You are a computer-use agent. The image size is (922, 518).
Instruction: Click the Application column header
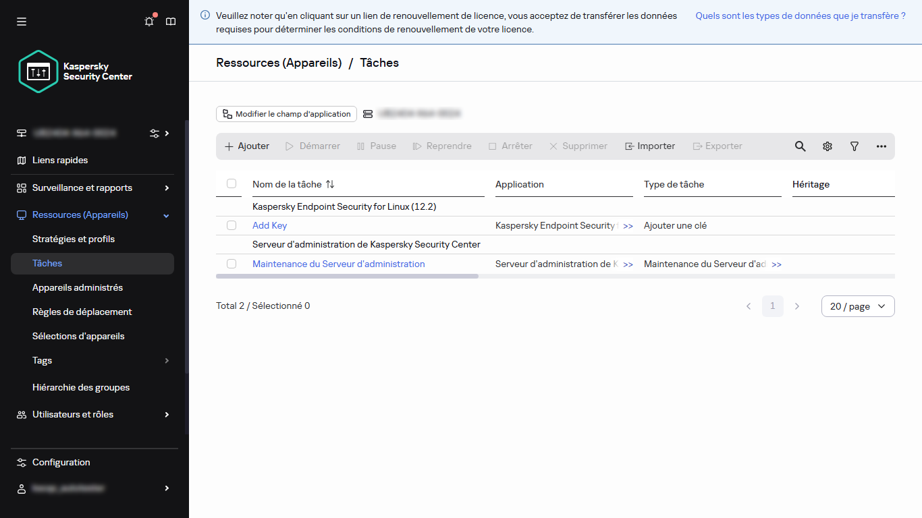(x=520, y=184)
